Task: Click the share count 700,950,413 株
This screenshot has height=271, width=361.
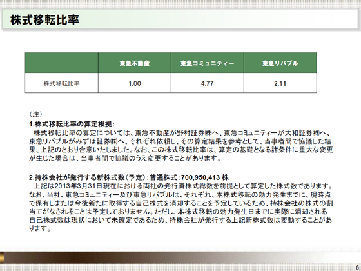Action: pos(205,177)
